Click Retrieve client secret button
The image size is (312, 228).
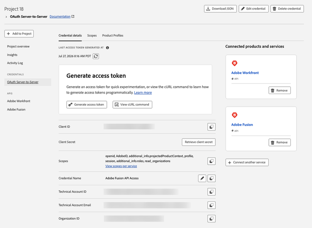pos(198,142)
